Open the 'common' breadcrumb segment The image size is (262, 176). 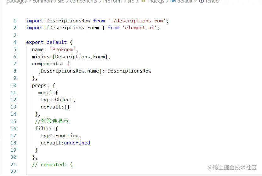[42, 1]
